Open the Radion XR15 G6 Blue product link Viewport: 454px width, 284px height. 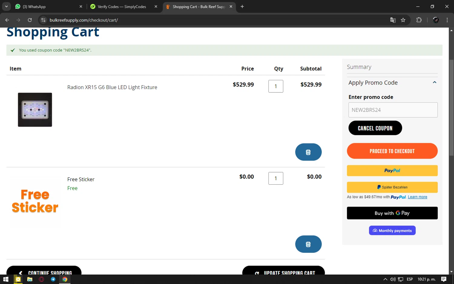pyautogui.click(x=112, y=87)
